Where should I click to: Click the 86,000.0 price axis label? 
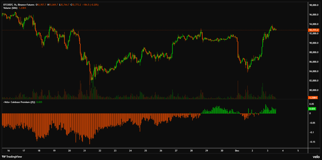click(x=314, y=62)
